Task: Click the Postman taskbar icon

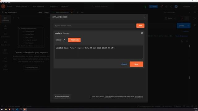Action: click(25, 109)
